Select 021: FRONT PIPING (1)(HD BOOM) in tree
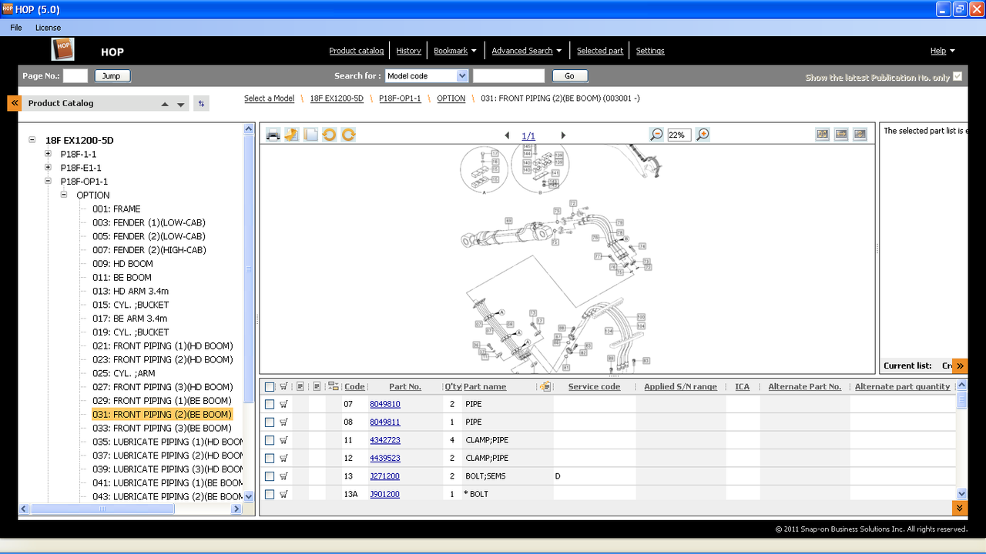Viewport: 986px width, 554px height. click(x=162, y=346)
